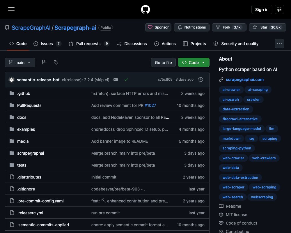
Task: Open the docs folder icon
Action: [x=12, y=117]
